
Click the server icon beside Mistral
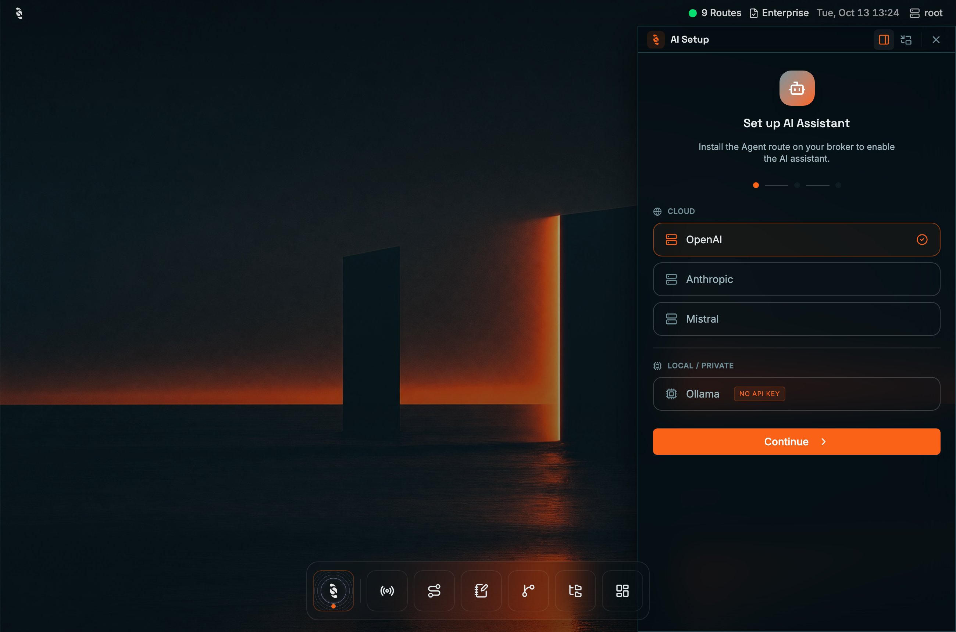[671, 319]
